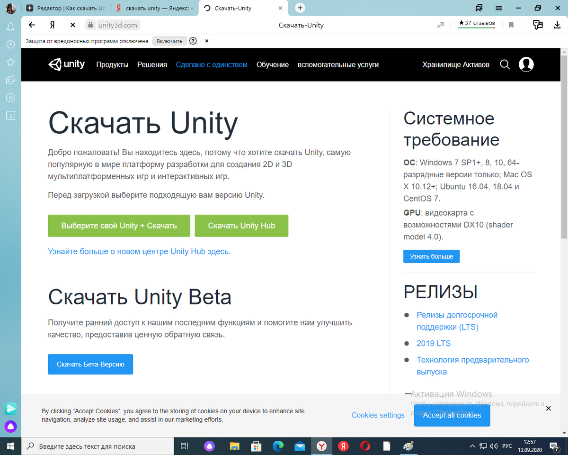The height and width of the screenshot is (455, 568).
Task: Switch the 'РУС' input language indicator
Action: (507, 446)
